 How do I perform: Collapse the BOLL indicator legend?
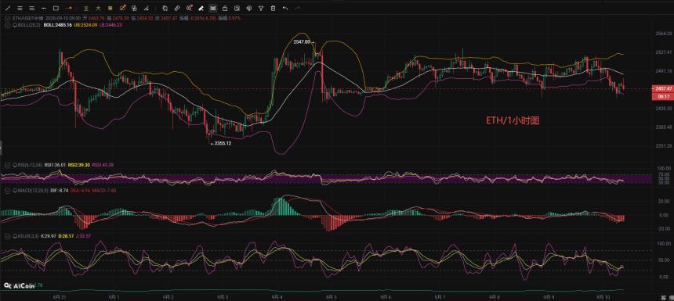(x=7, y=25)
